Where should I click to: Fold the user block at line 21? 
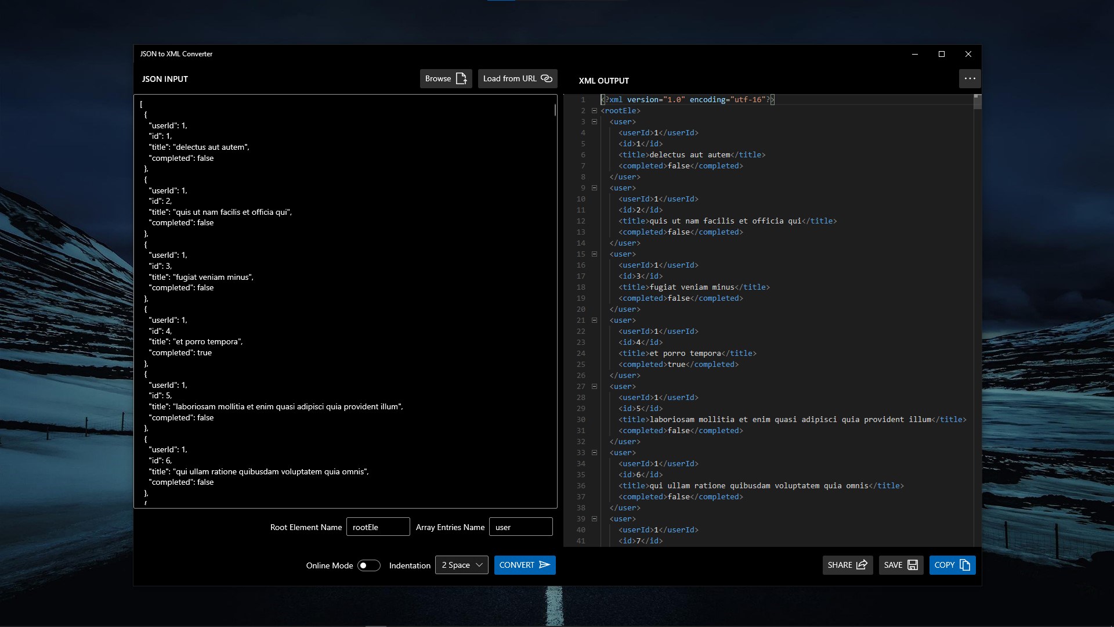coord(594,320)
